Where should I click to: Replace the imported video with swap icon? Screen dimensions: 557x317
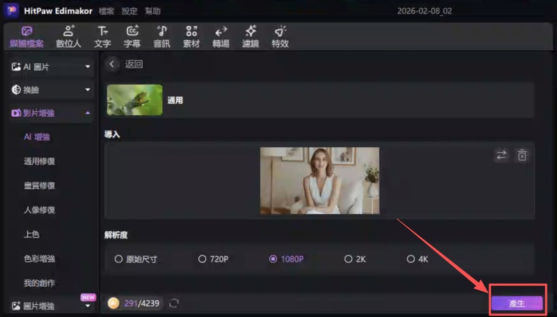pos(501,155)
